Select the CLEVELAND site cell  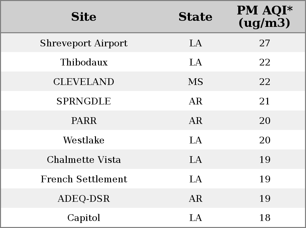pyautogui.click(x=84, y=82)
